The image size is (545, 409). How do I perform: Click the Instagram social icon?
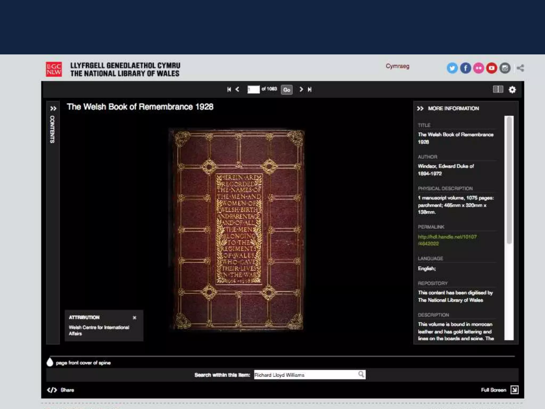tap(505, 68)
